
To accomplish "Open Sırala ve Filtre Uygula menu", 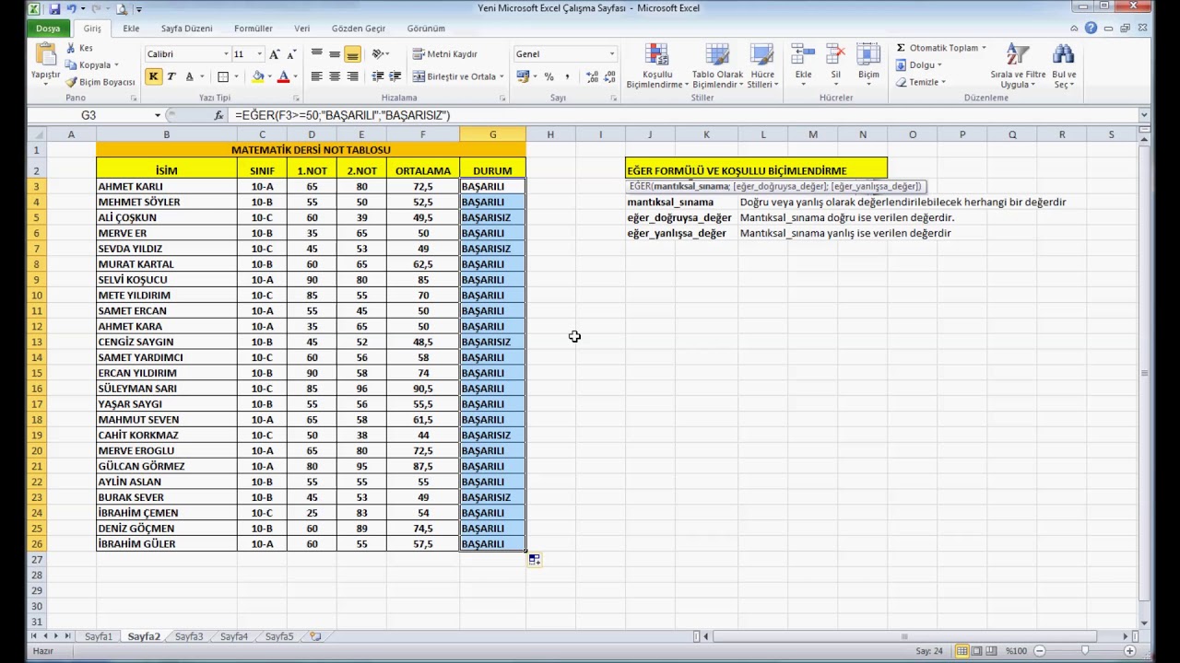I will [1018, 66].
